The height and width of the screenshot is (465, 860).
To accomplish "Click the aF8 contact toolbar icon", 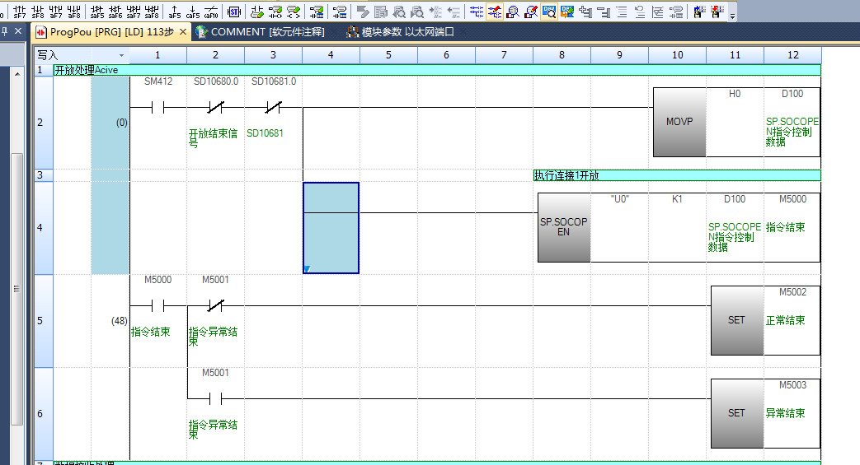I will coord(73,12).
